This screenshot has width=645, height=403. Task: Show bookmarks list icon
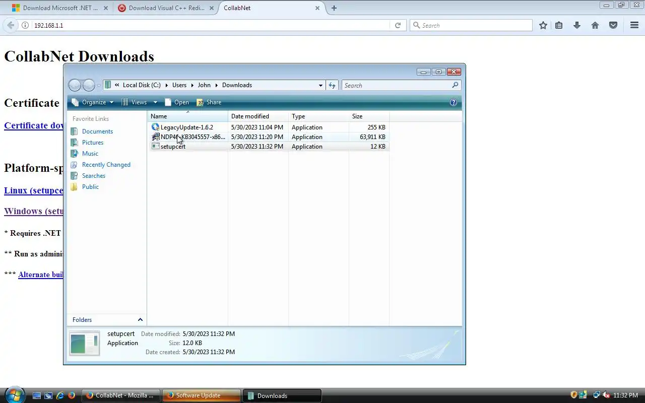pos(559,25)
